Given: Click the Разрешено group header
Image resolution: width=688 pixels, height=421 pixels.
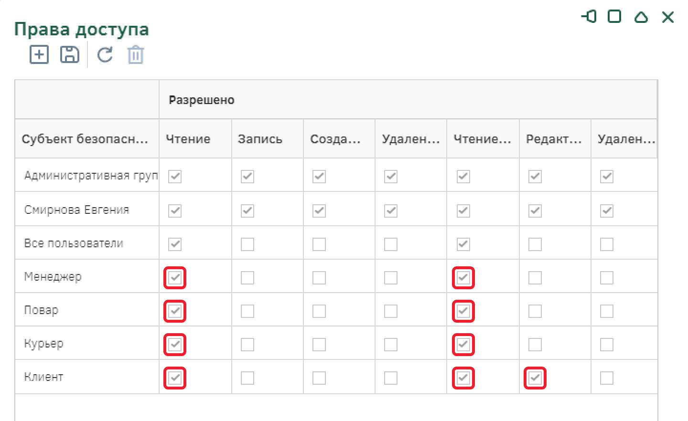Looking at the screenshot, I should tap(202, 100).
